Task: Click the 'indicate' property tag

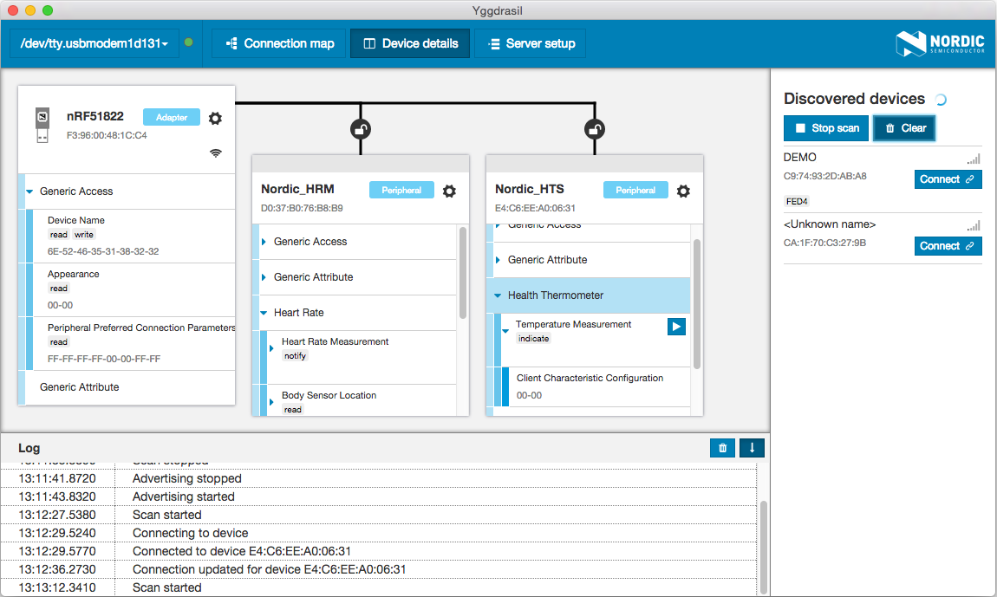Action: tap(533, 339)
